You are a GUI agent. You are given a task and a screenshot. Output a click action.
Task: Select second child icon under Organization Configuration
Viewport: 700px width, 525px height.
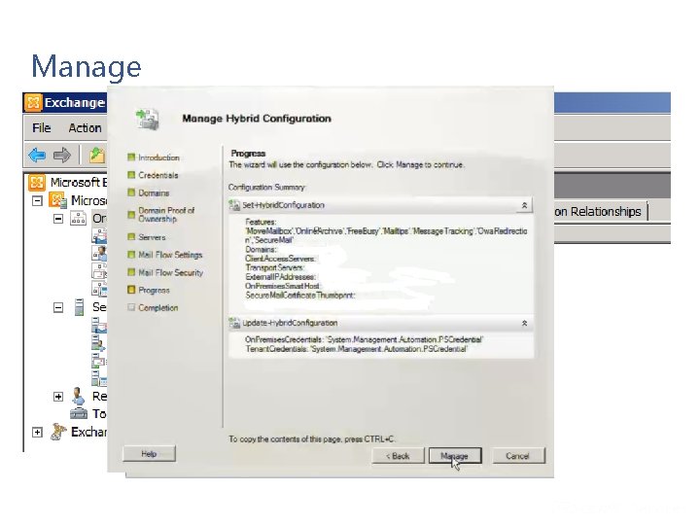pyautogui.click(x=99, y=253)
